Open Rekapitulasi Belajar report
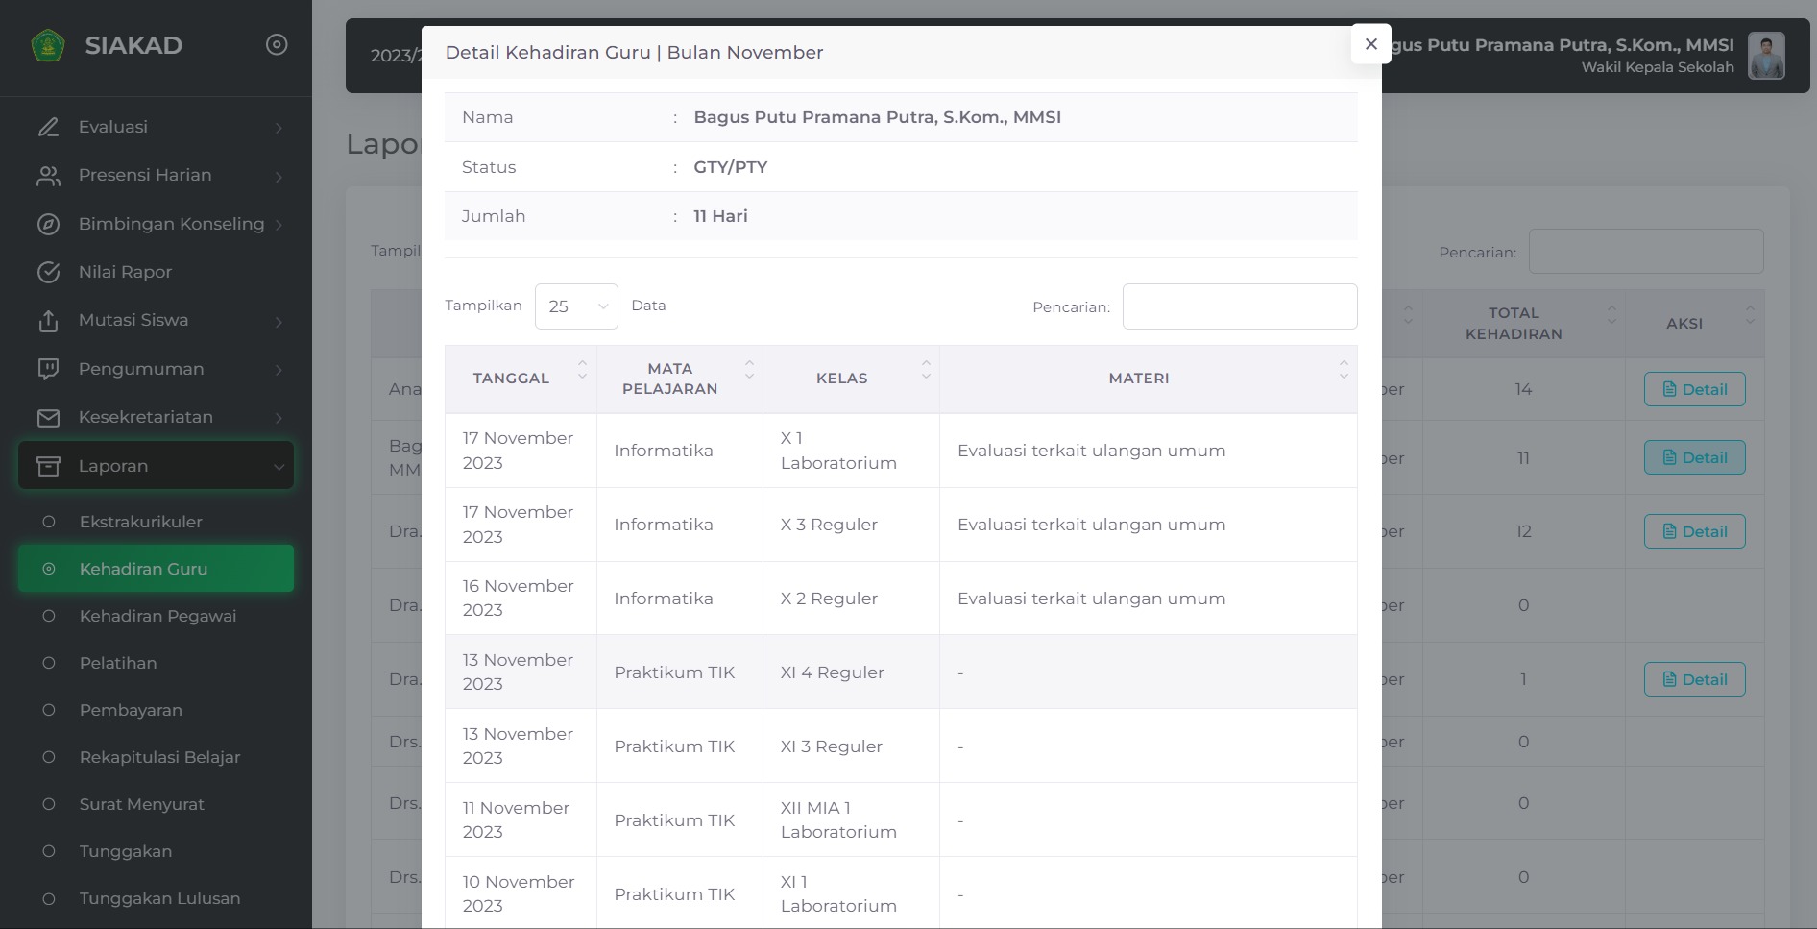 point(156,757)
